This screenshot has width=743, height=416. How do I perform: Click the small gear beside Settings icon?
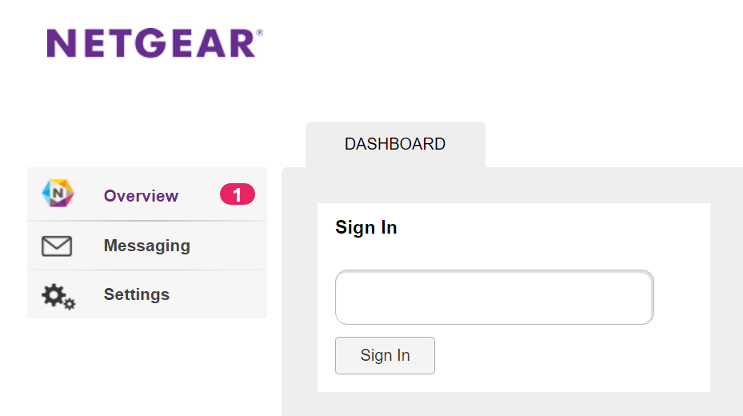coord(70,304)
